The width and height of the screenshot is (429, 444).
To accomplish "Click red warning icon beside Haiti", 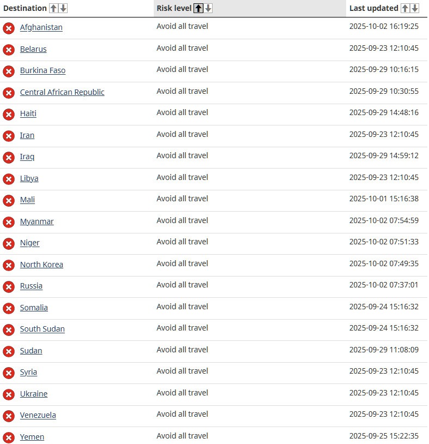I will [9, 115].
